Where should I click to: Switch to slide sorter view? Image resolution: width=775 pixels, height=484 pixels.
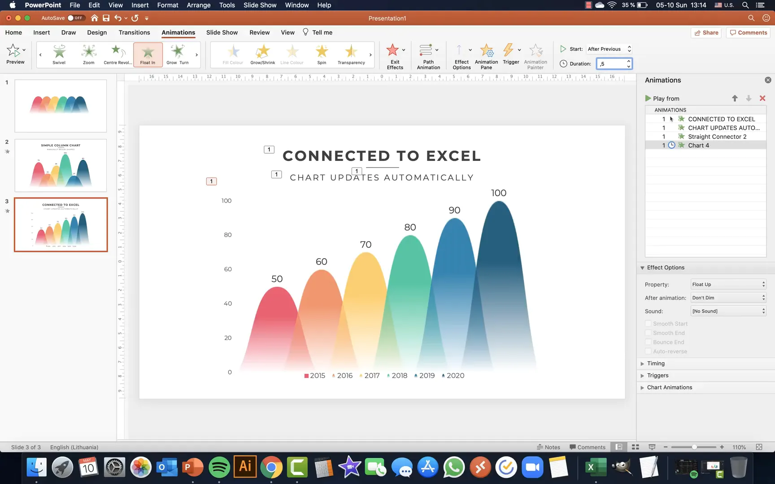635,447
